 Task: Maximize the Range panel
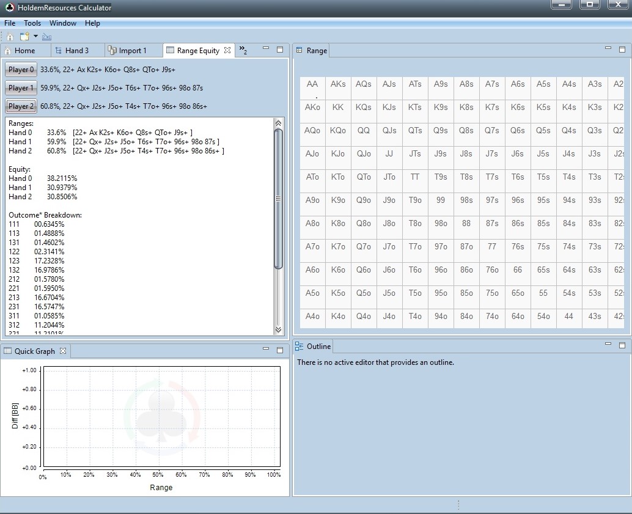coord(622,49)
